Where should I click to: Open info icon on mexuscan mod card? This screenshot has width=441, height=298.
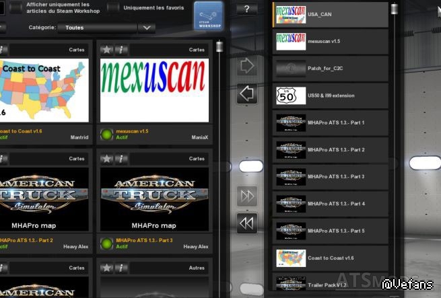(122, 49)
